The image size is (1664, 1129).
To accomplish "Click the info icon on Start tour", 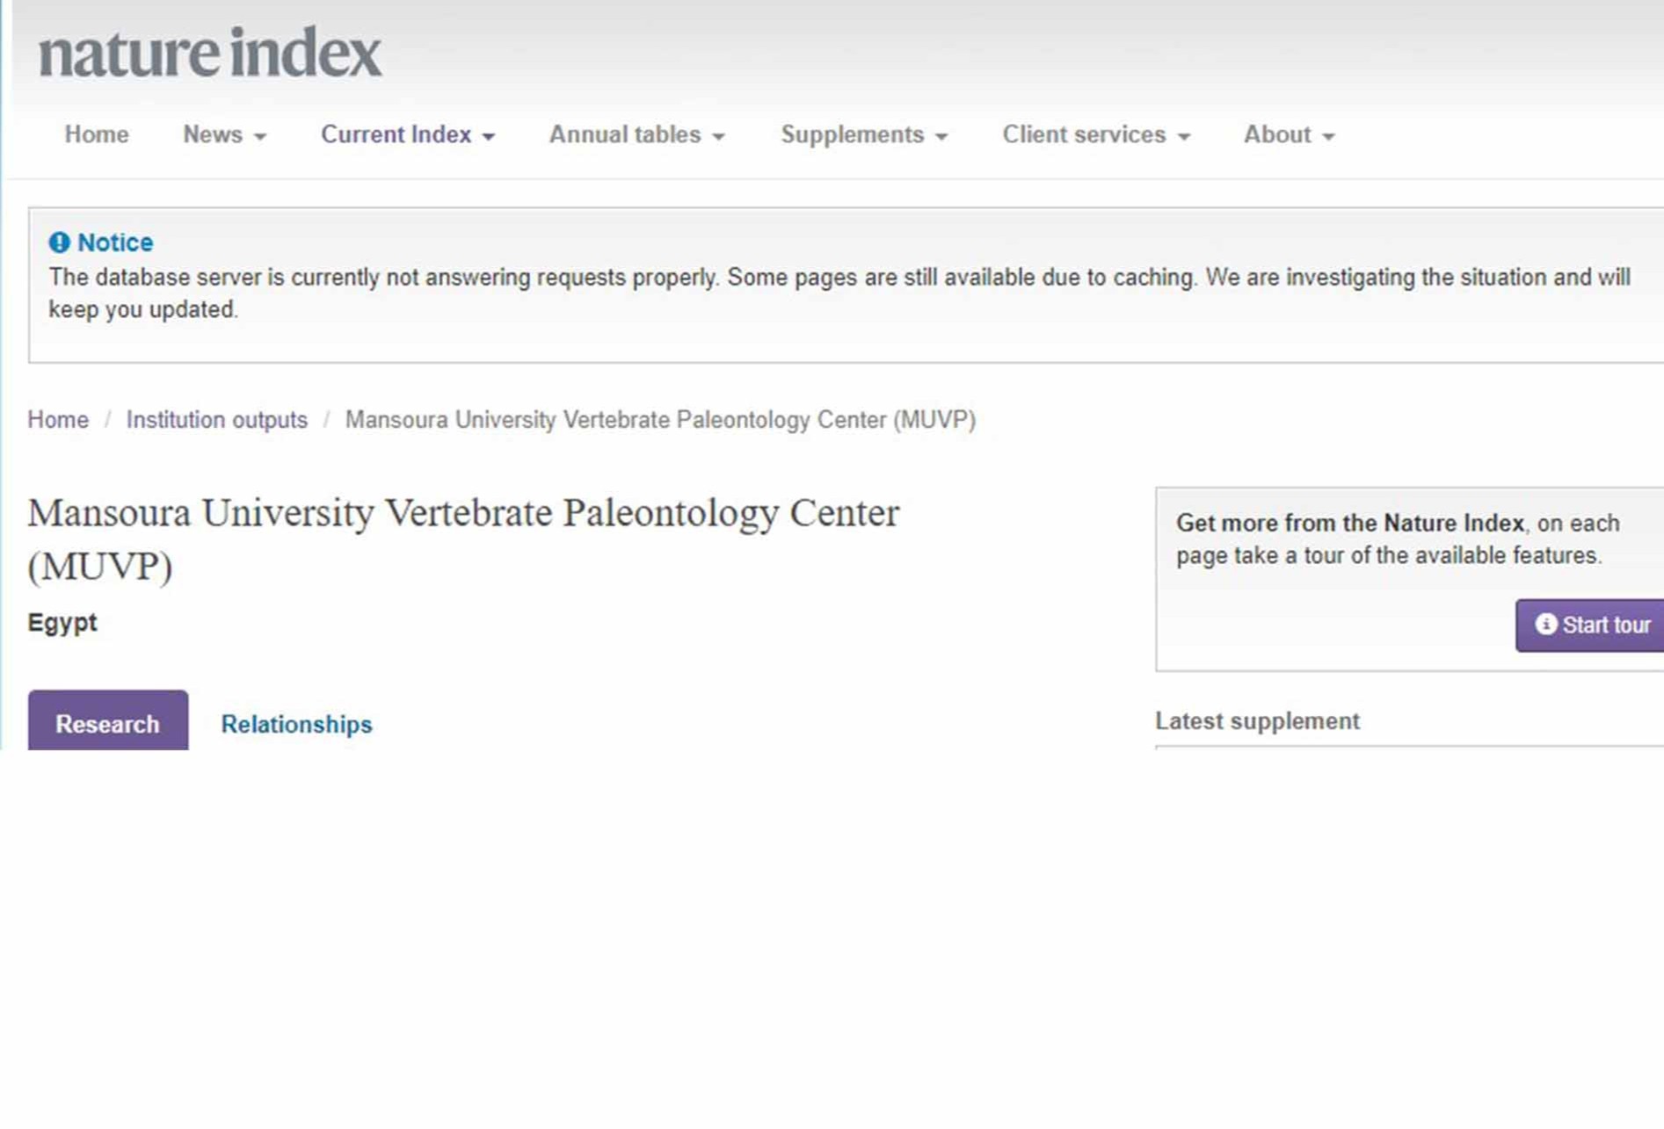I will [1545, 625].
